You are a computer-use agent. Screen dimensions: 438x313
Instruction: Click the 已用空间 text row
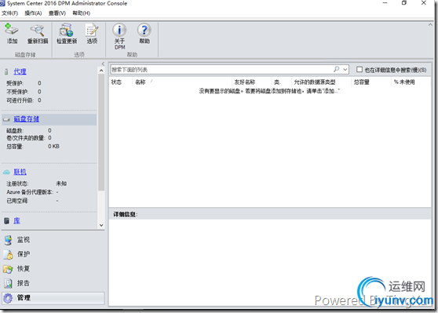(32, 201)
